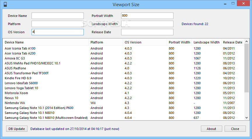Image resolution: width=252 pixels, height=139 pixels.
Task: Sort by Portrait Width column header
Action: [x=179, y=42]
